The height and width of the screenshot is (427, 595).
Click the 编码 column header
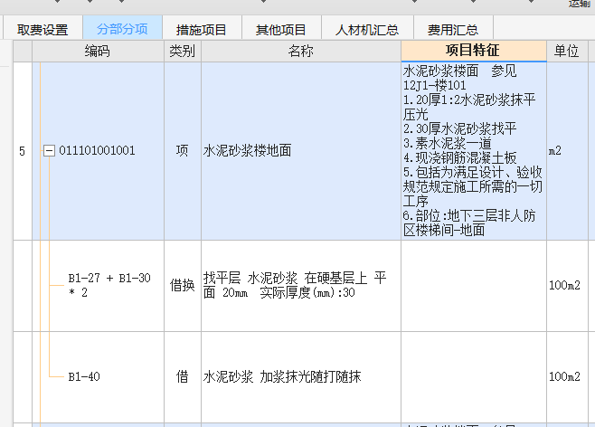click(x=98, y=51)
